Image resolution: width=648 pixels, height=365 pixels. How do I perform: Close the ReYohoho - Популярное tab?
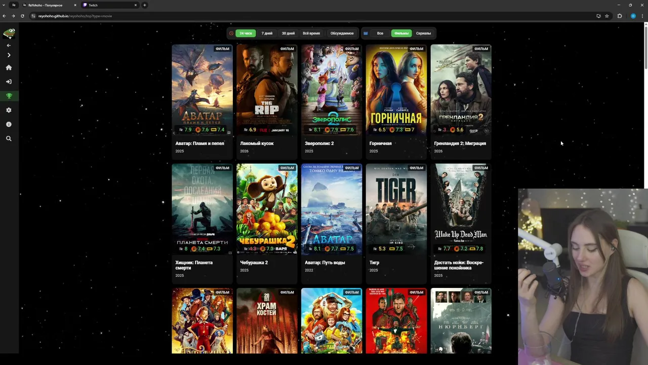tap(75, 5)
